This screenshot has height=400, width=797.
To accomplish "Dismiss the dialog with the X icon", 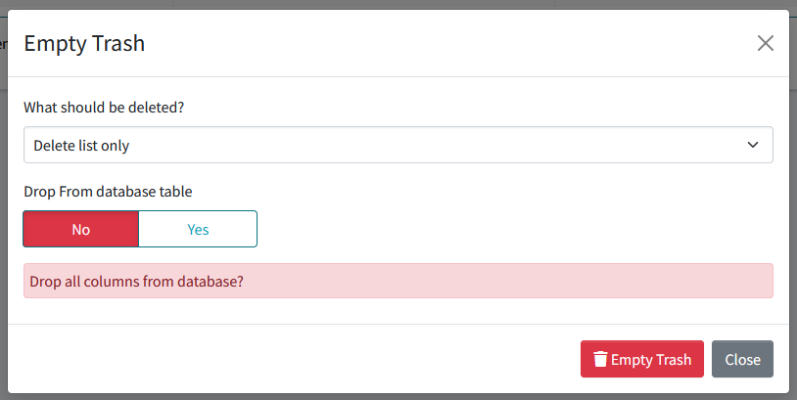I will 766,43.
